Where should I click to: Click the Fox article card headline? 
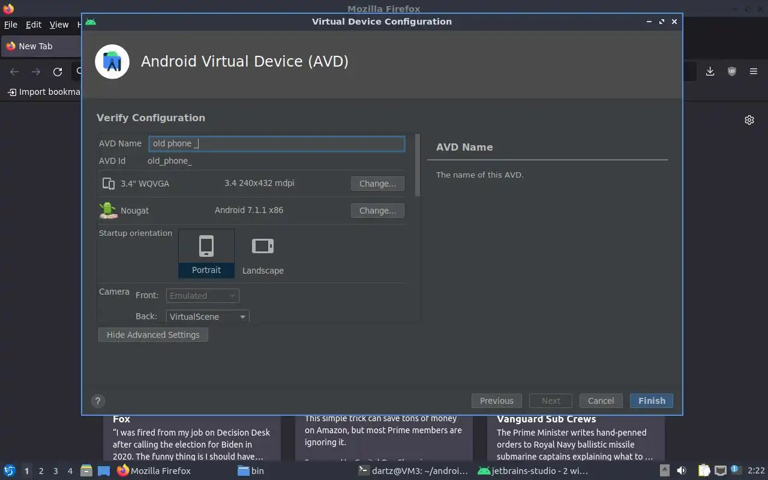click(x=121, y=419)
